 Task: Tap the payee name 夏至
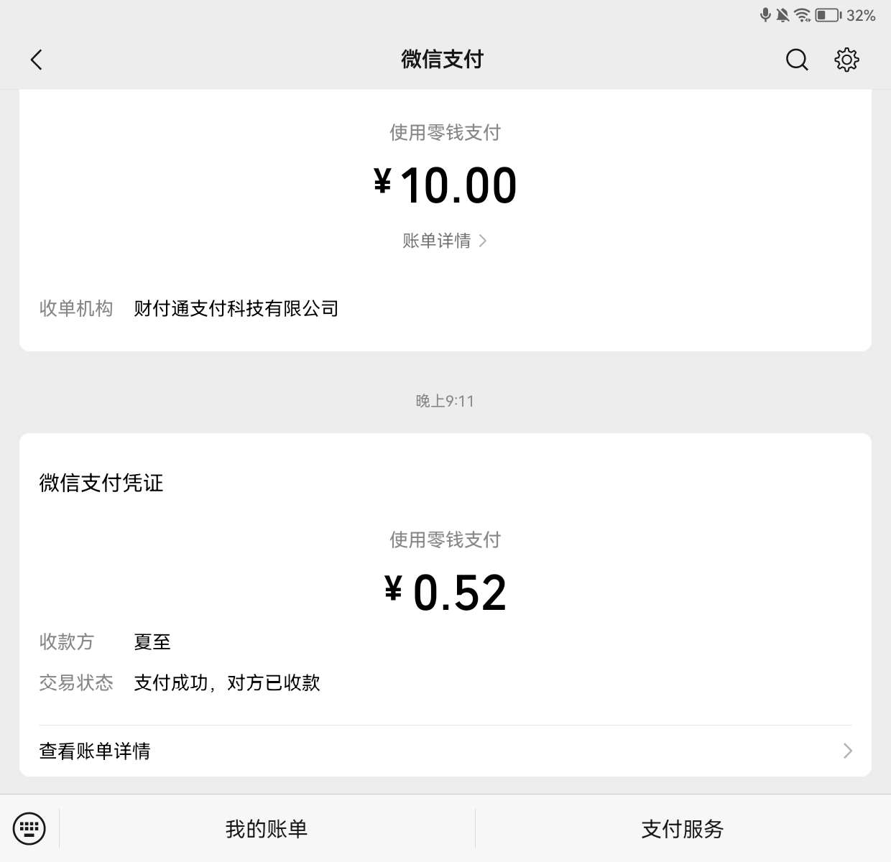152,641
